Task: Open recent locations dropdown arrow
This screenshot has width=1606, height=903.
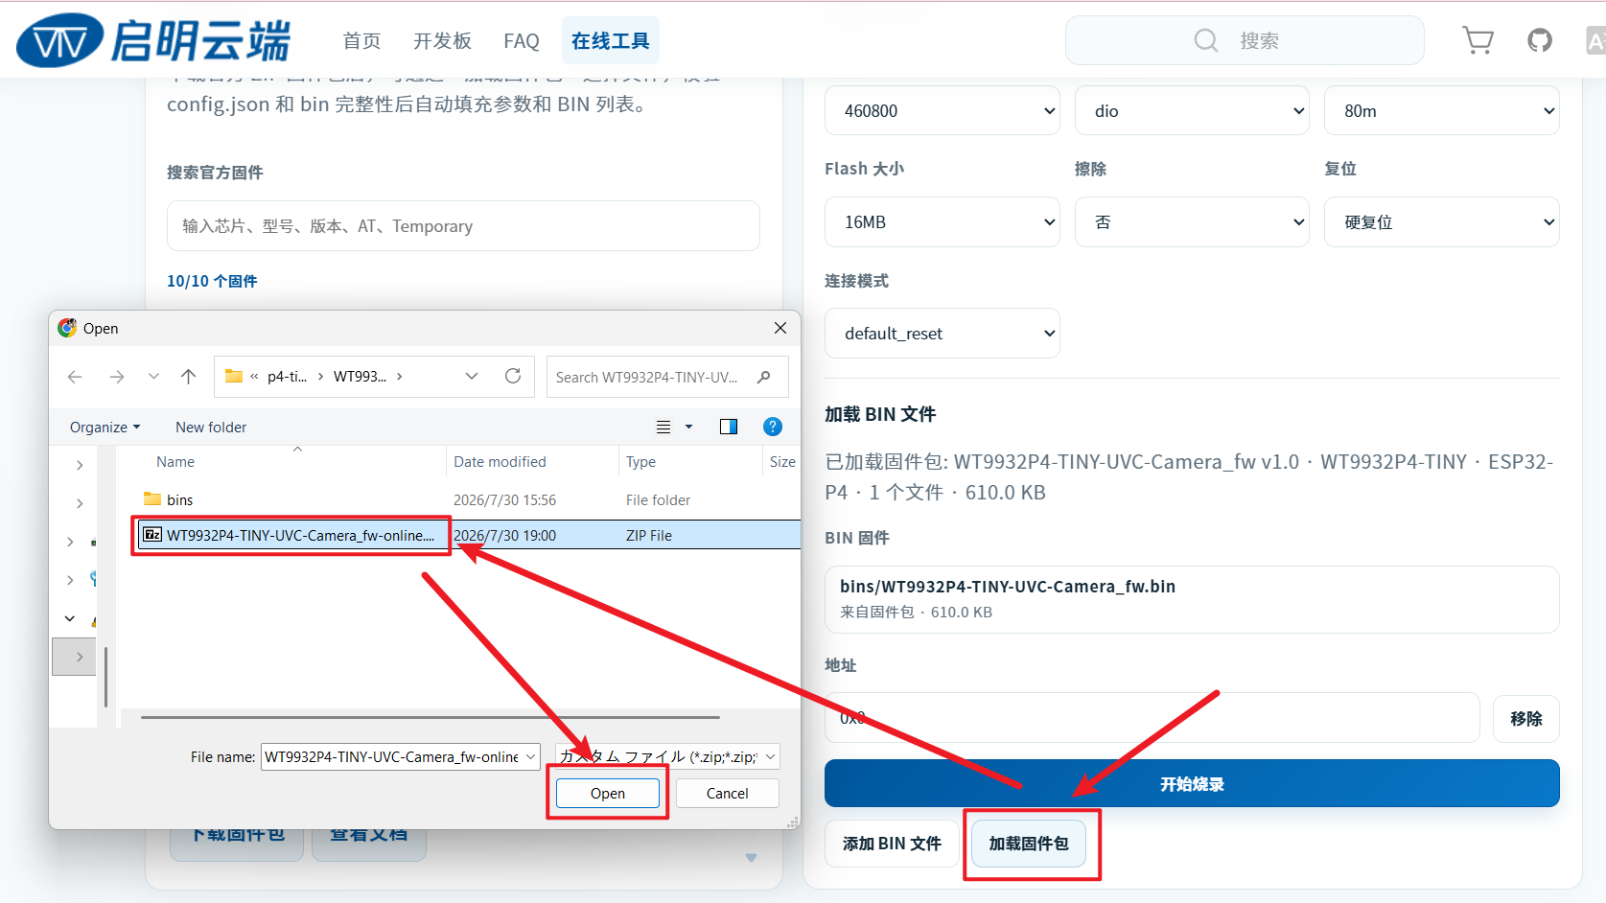Action: (153, 377)
